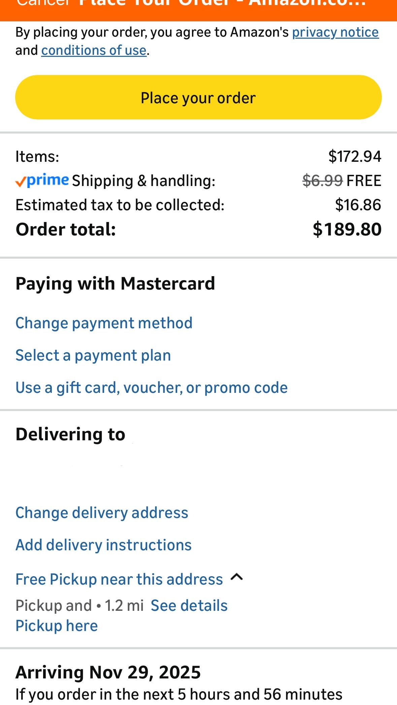Screen dimensions: 397x705
Task: Select a payment plan
Action: point(93,355)
